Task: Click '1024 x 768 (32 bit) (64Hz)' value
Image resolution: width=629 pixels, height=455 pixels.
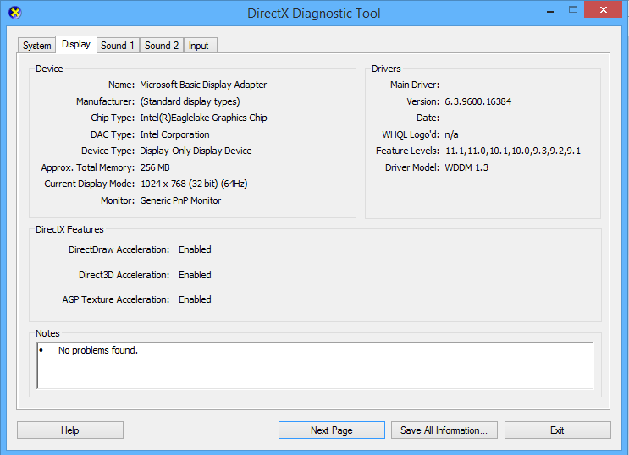Action: coord(194,184)
